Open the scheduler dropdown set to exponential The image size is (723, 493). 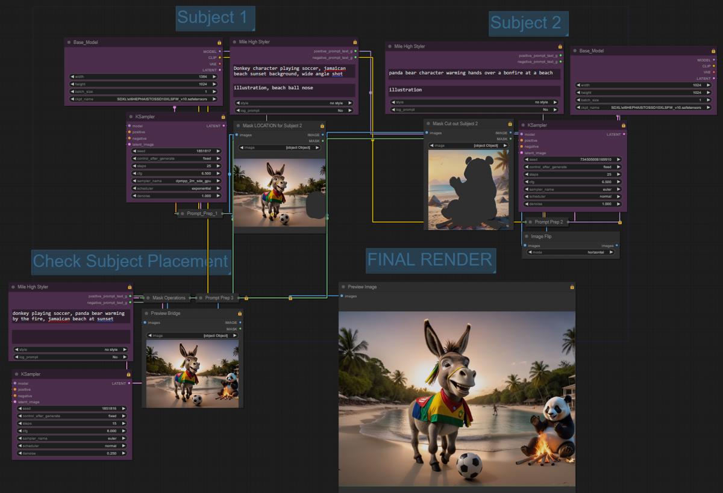tap(175, 188)
